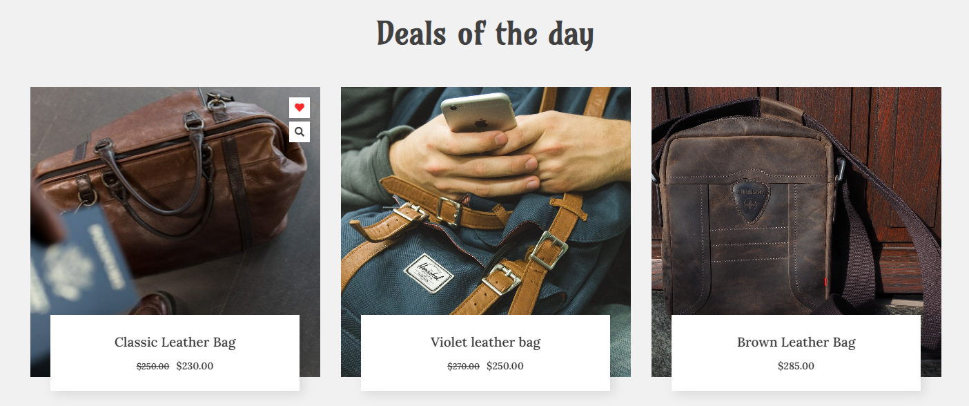Click the smartphone held in the middle photo
Screen dimensions: 969x406
(479, 113)
